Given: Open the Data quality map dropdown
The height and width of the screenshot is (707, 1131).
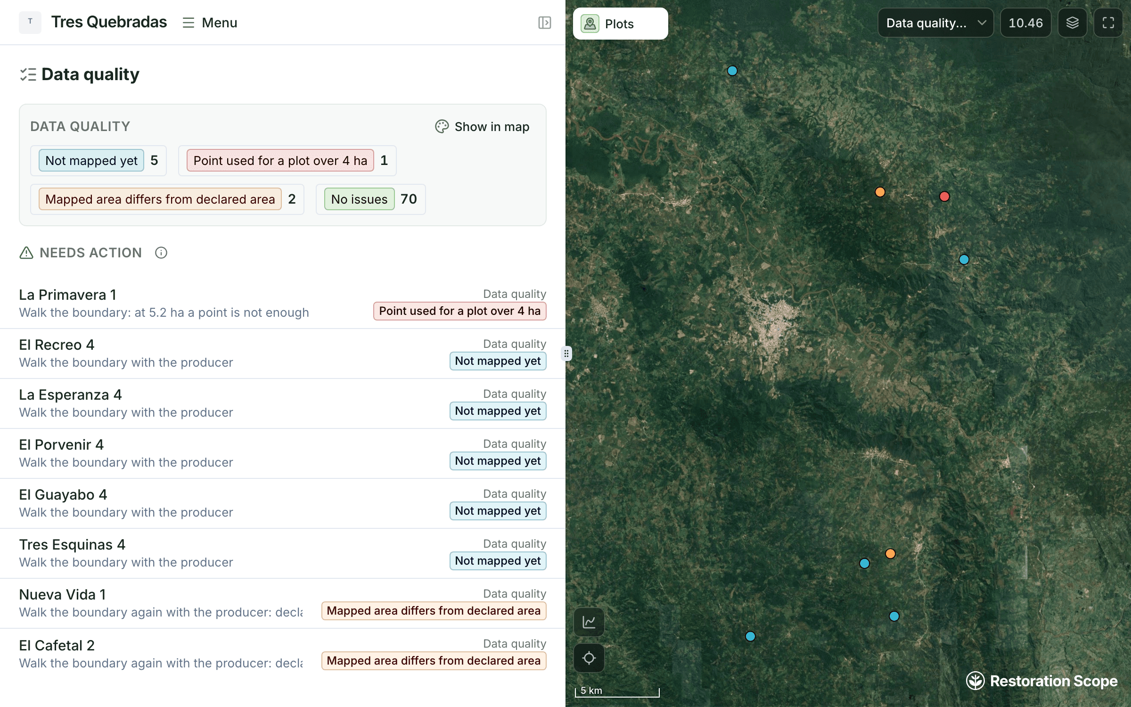Looking at the screenshot, I should (x=935, y=23).
